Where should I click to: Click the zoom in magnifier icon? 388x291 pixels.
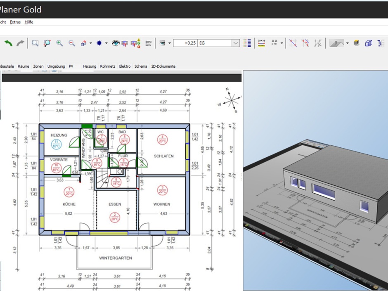pyautogui.click(x=59, y=43)
